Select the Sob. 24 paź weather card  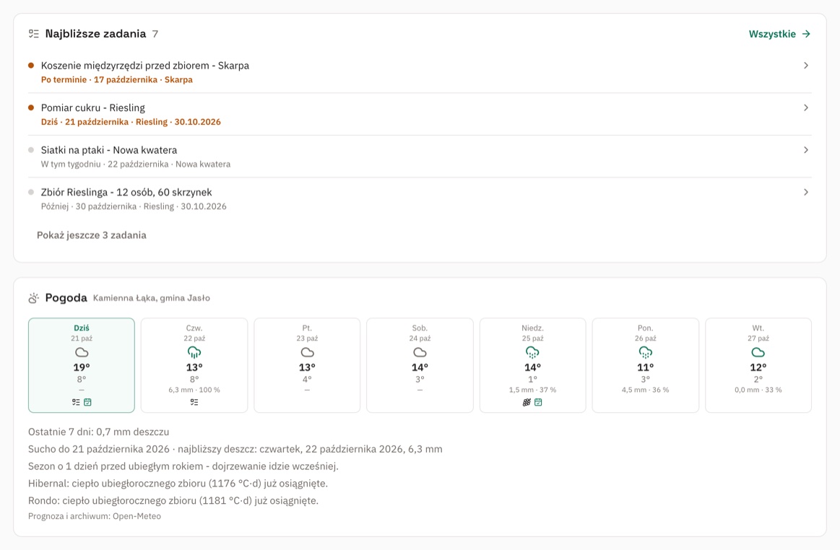click(420, 365)
